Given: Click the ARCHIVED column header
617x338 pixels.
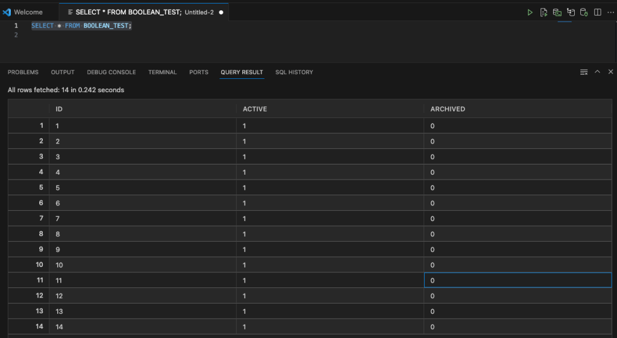Looking at the screenshot, I should tap(448, 109).
